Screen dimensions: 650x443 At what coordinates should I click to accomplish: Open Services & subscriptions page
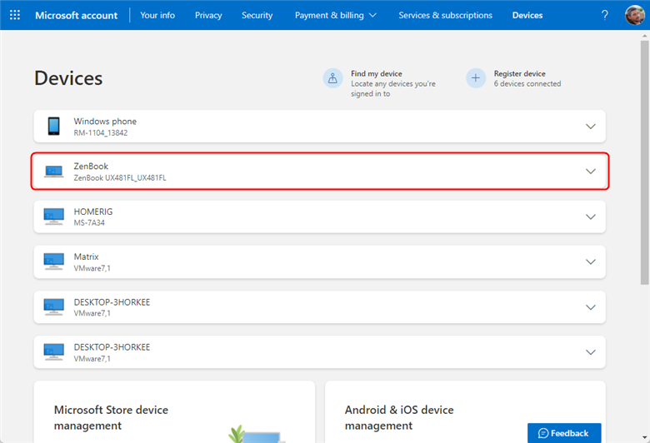pos(445,15)
